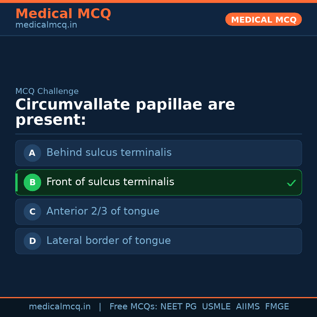Select option 'Behind sulcus terminalis'
The image size is (317, 317).
coord(109,153)
